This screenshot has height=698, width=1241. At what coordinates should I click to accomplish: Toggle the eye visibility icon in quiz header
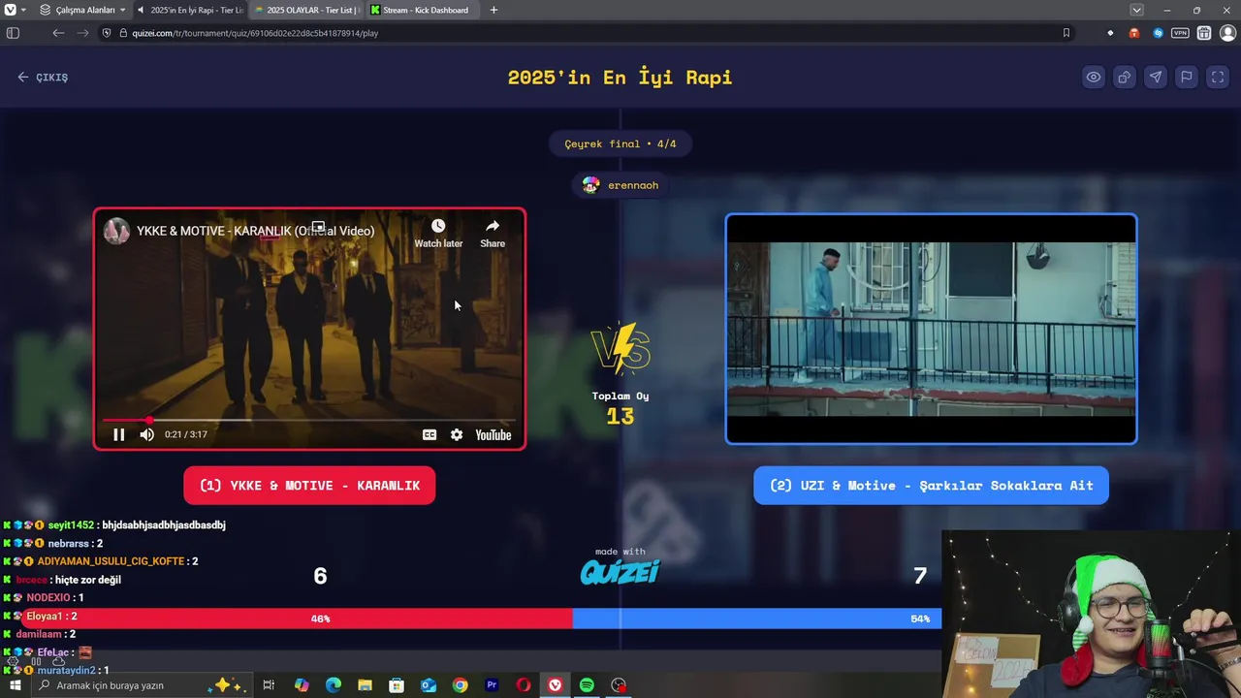pos(1093,78)
